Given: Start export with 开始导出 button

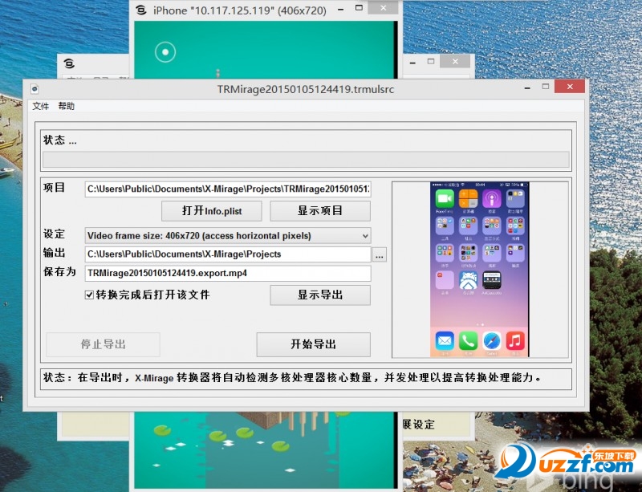Looking at the screenshot, I should [314, 344].
